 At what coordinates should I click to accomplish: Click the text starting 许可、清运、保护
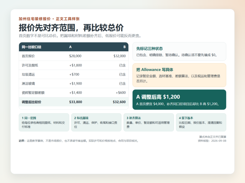tap(96, 125)
